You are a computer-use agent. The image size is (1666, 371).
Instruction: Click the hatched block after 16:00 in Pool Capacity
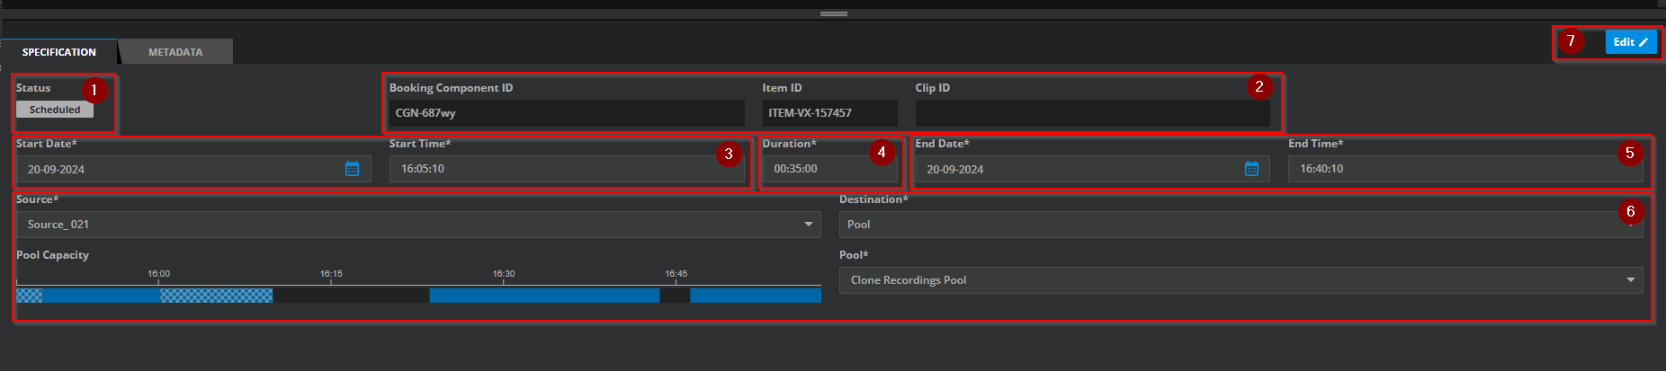click(x=216, y=296)
